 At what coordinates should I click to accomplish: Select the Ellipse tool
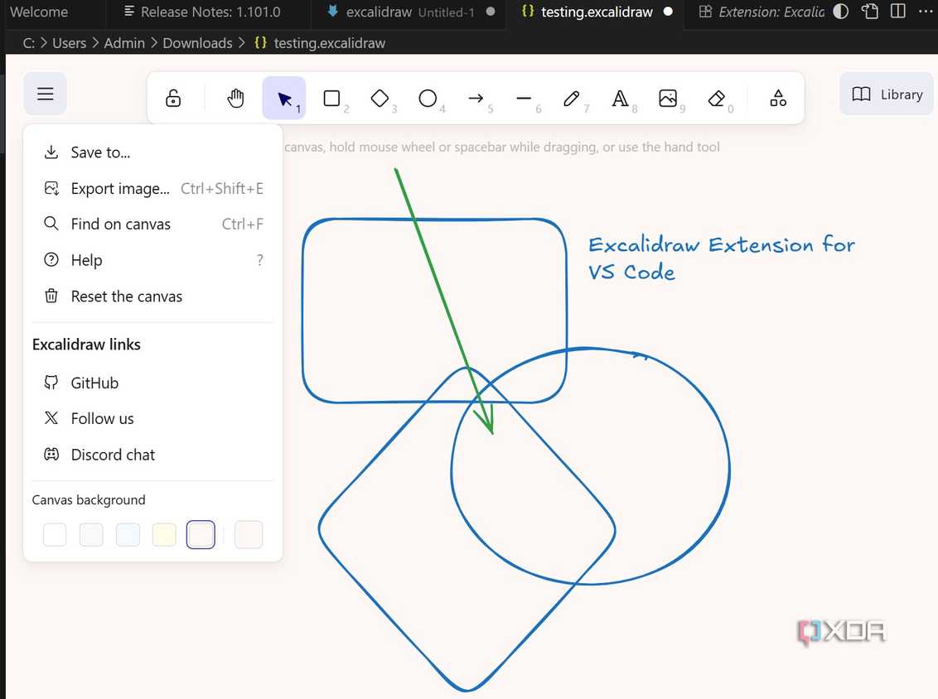point(428,98)
